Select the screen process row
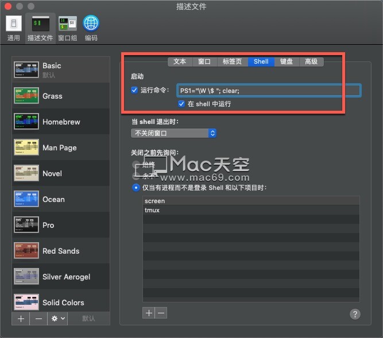Image resolution: width=383 pixels, height=338 pixels. pos(251,201)
